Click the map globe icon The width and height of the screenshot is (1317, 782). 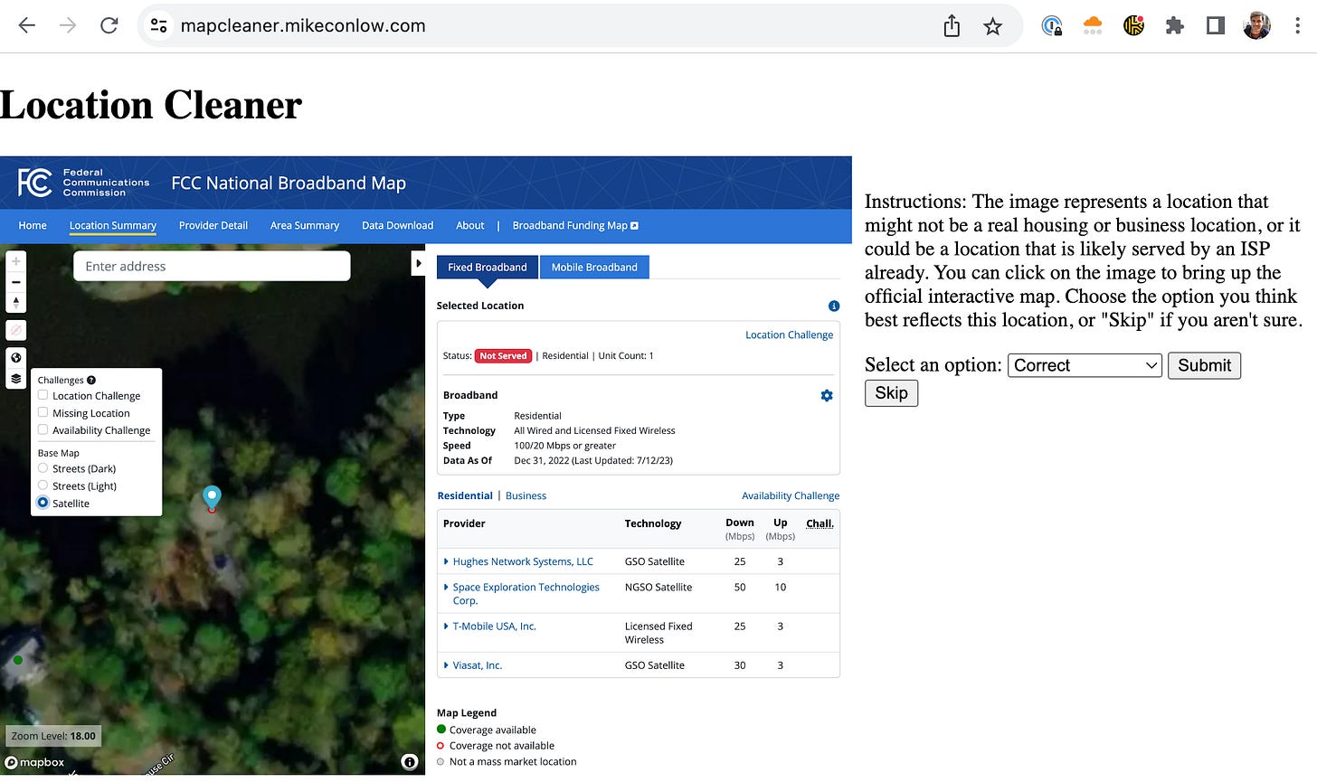tap(16, 357)
